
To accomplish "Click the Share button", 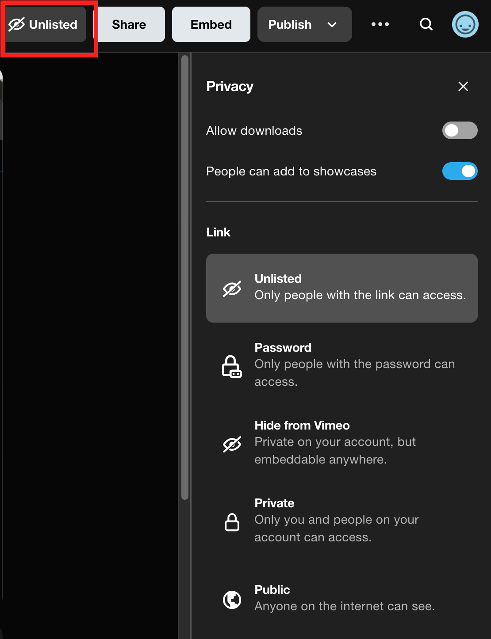I will 129,24.
